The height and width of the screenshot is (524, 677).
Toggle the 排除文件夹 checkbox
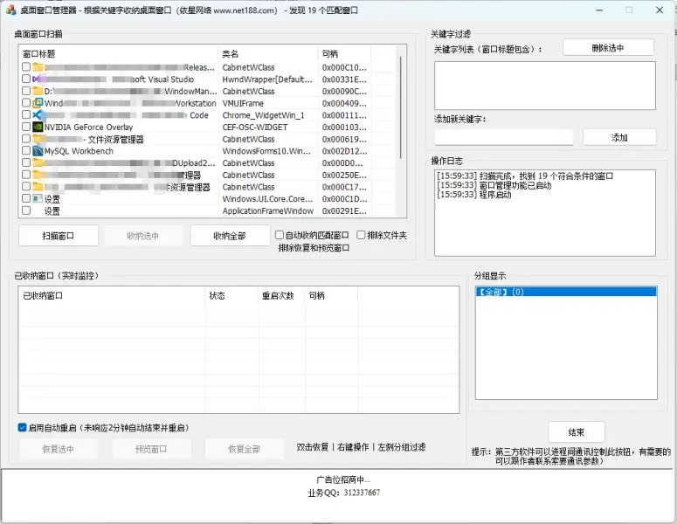coord(361,235)
